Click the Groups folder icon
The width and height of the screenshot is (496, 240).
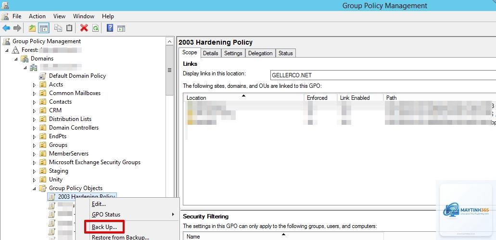tap(43, 145)
